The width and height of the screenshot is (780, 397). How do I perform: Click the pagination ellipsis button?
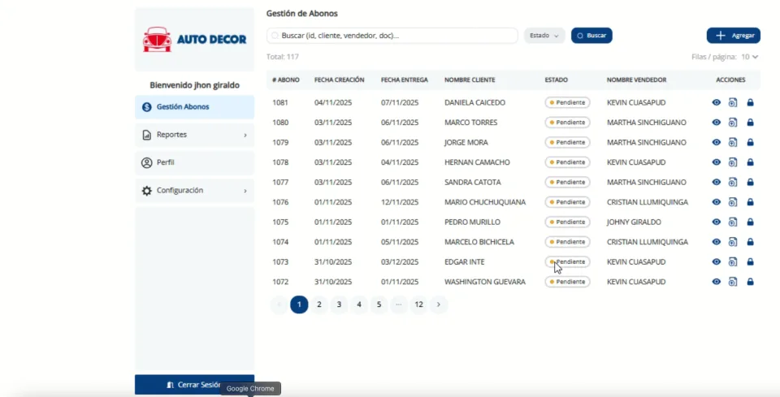[398, 304]
